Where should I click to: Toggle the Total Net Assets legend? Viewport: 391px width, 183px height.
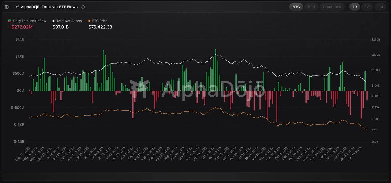click(x=67, y=21)
